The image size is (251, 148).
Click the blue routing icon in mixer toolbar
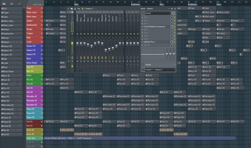coord(79,9)
